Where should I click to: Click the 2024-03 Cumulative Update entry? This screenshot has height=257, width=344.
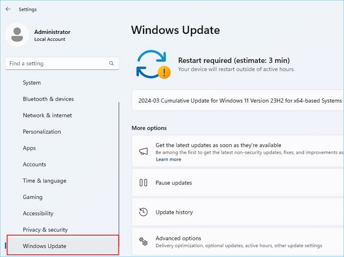click(x=238, y=100)
